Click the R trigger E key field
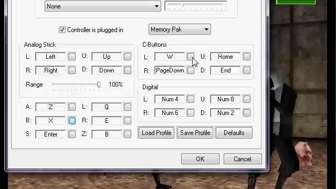The image size is (336, 189). tap(107, 121)
